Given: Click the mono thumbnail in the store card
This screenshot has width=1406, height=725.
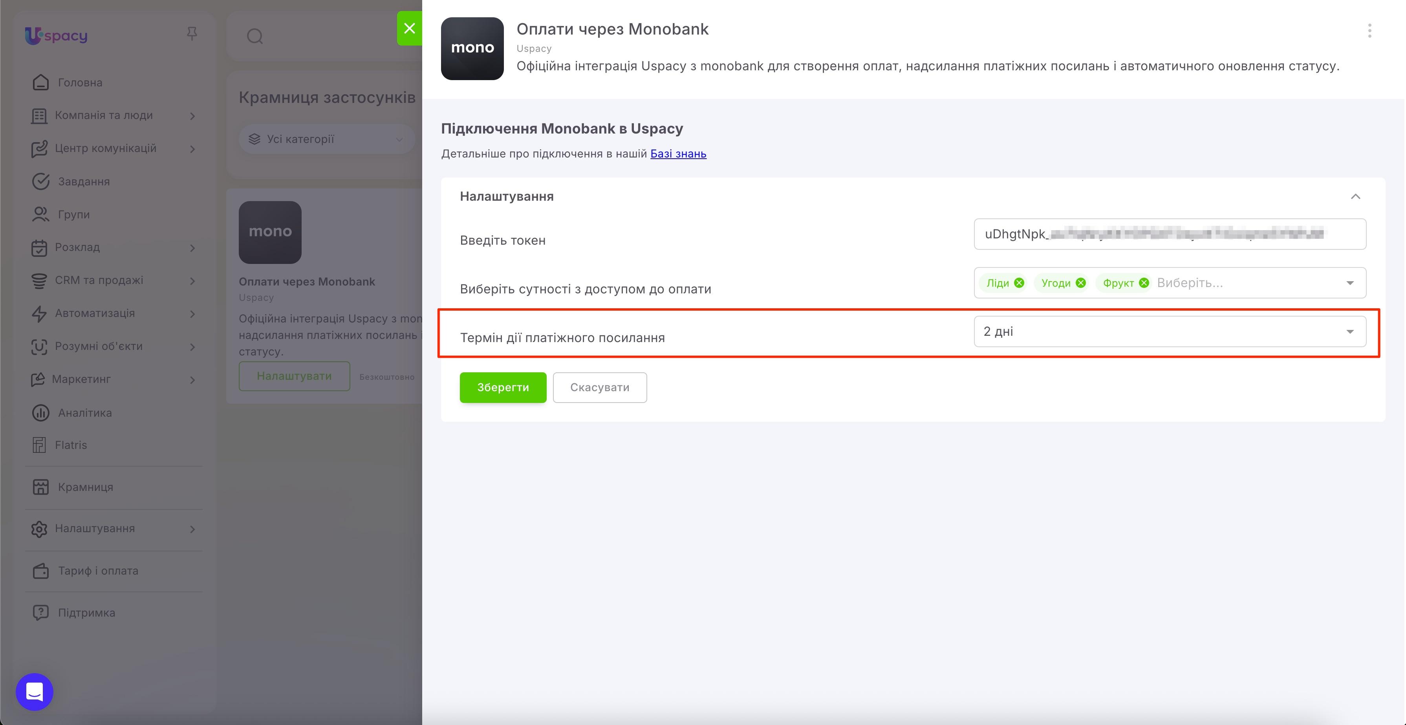Looking at the screenshot, I should pos(270,233).
